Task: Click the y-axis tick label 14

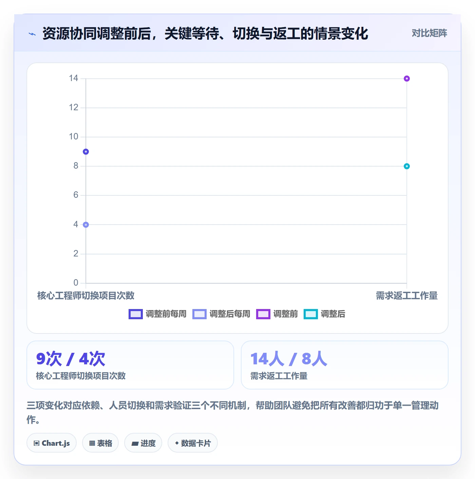Action: 74,78
